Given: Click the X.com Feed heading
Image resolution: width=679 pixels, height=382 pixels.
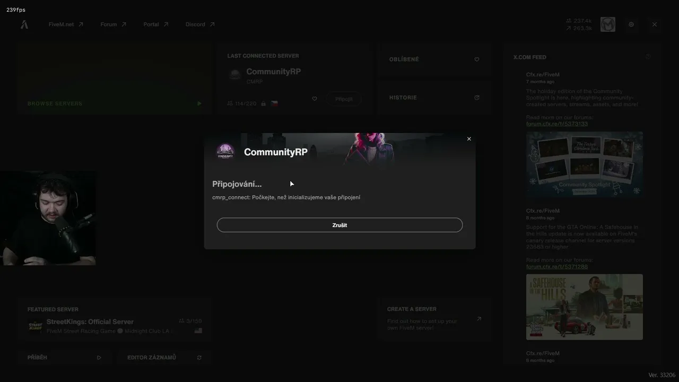Looking at the screenshot, I should [x=530, y=57].
